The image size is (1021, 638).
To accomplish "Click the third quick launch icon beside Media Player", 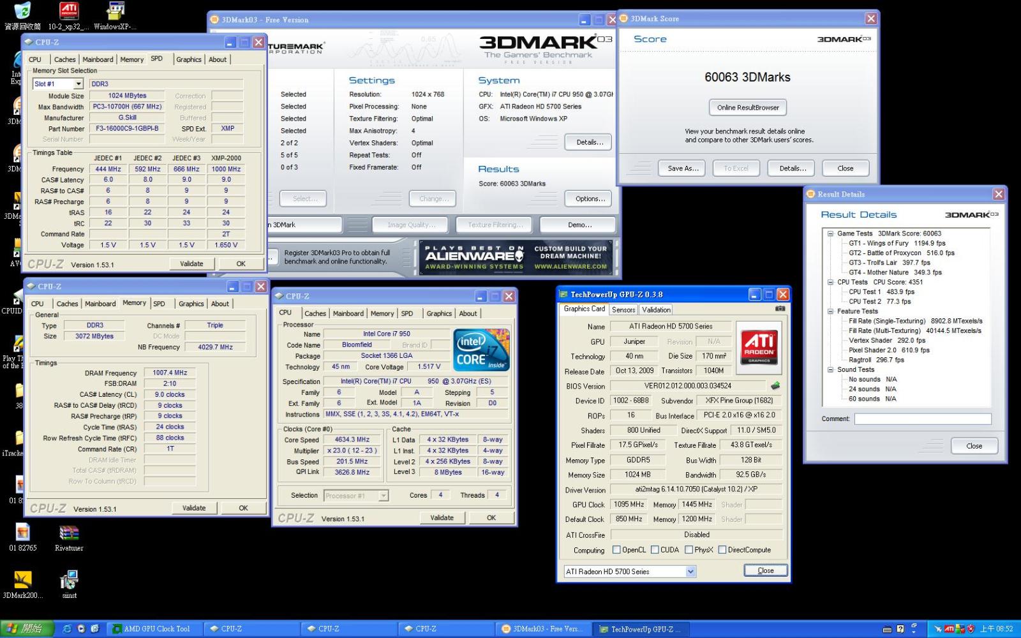I will (x=95, y=628).
